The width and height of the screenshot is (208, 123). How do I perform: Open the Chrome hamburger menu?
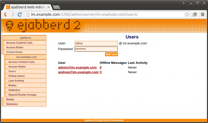[x=202, y=15]
